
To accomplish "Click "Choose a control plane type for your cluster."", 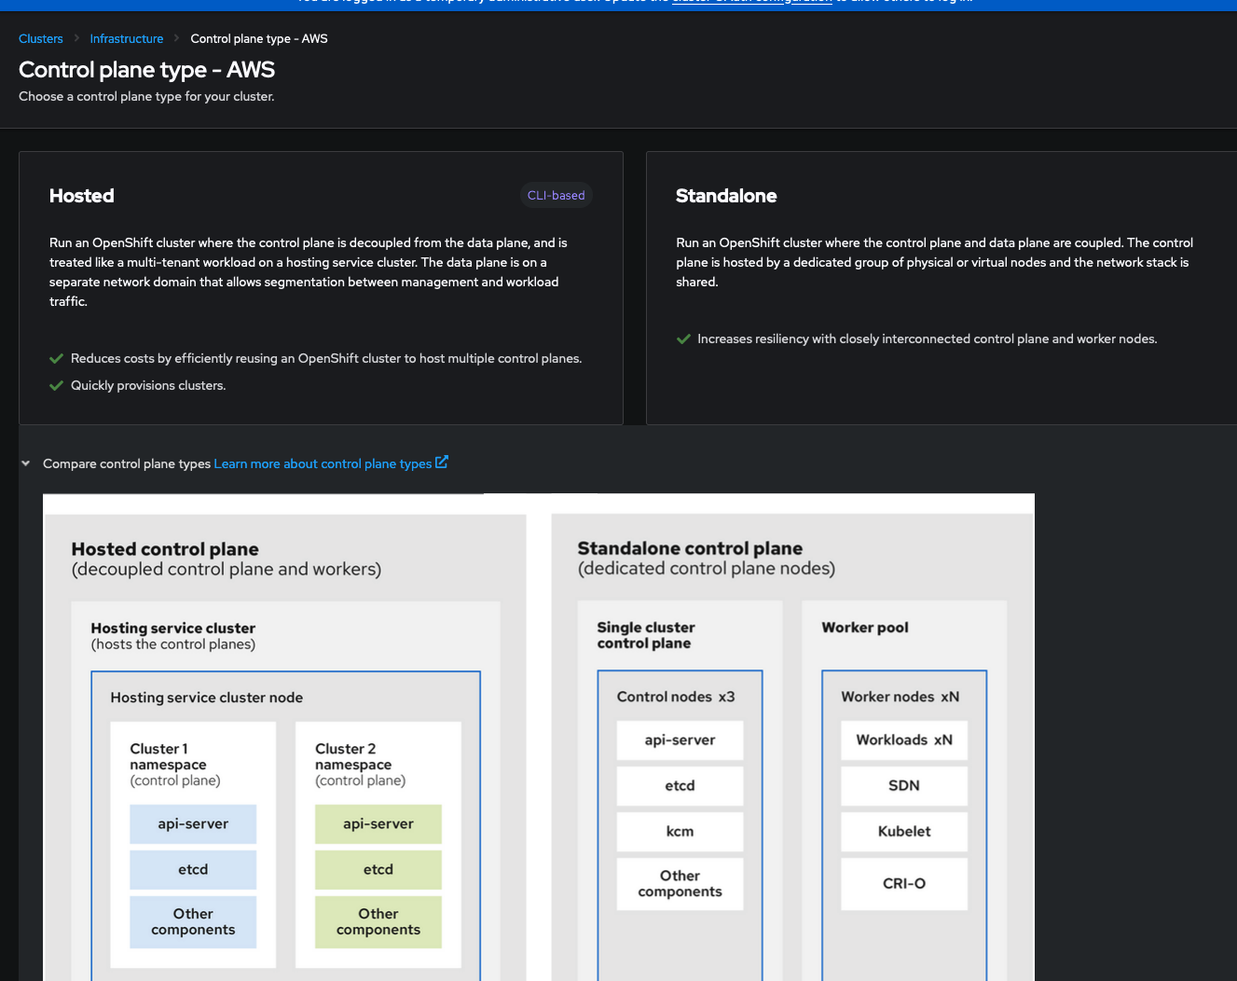I will (146, 97).
